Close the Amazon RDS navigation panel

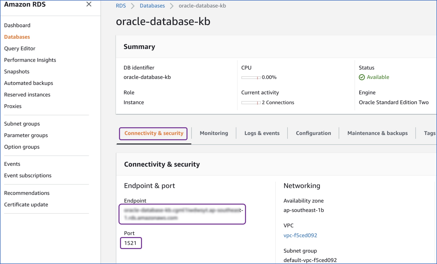point(89,4)
